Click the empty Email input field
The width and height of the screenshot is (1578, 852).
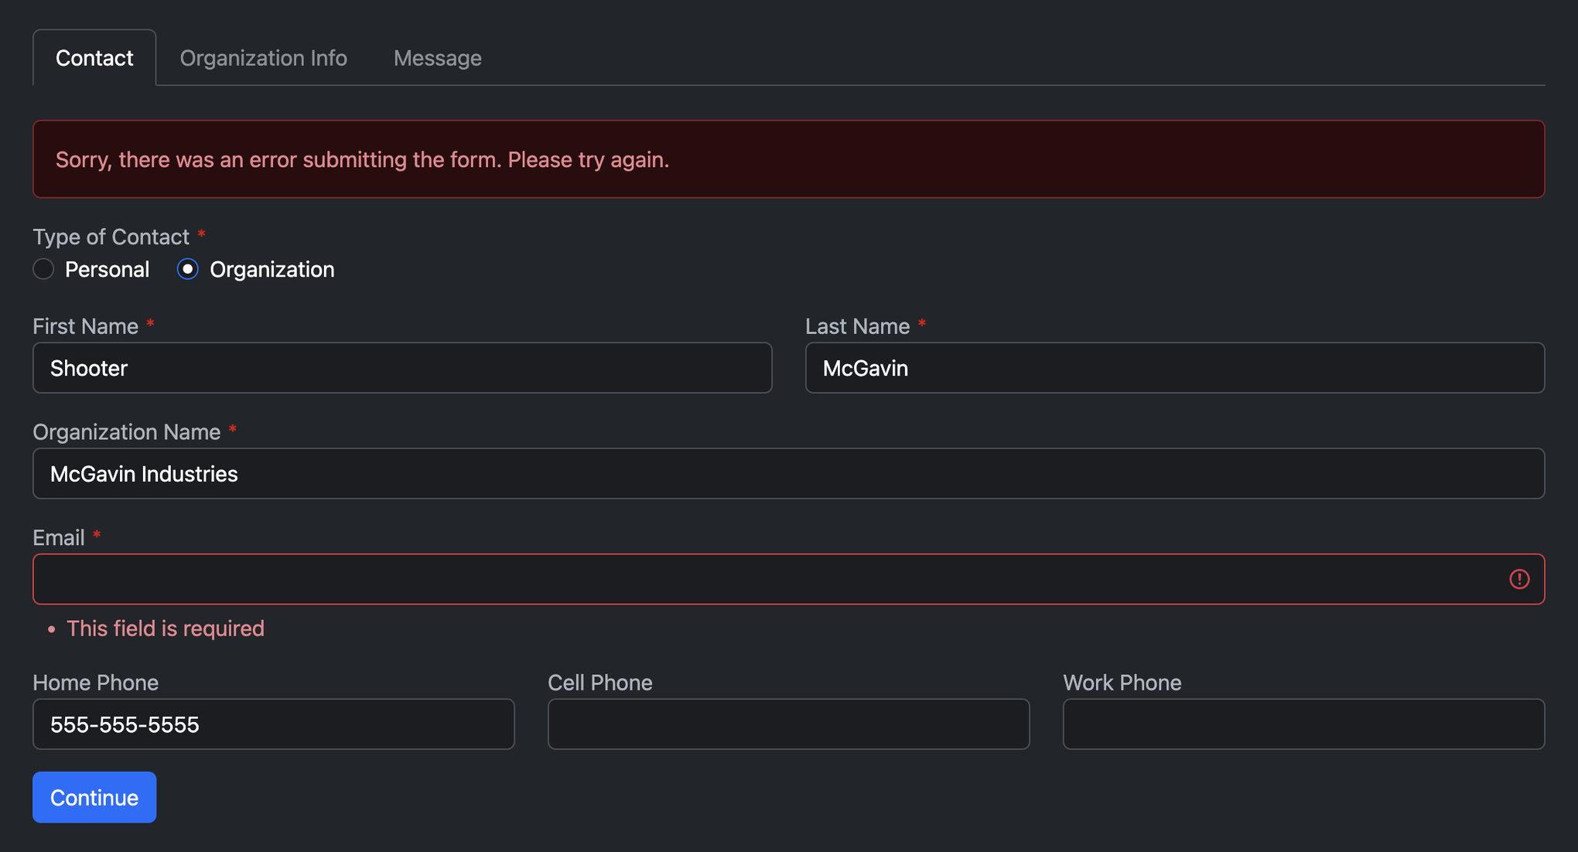(x=789, y=579)
